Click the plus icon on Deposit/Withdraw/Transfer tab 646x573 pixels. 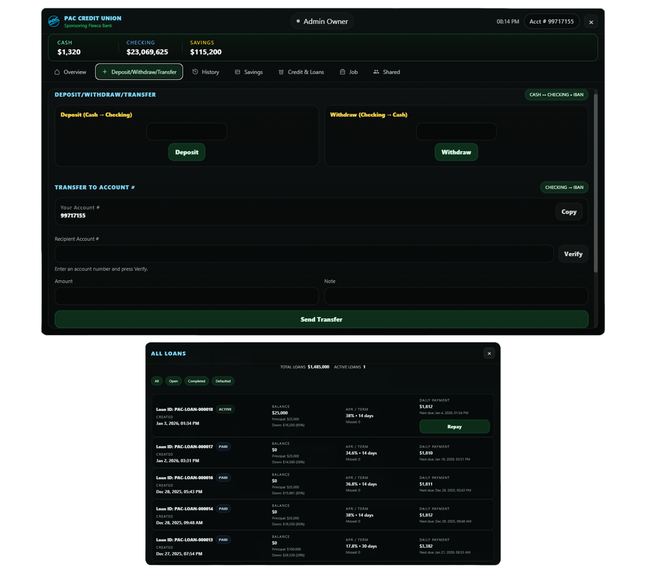(x=105, y=72)
